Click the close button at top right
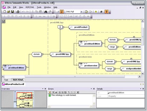This screenshot has height=111, width=147. [138, 3]
